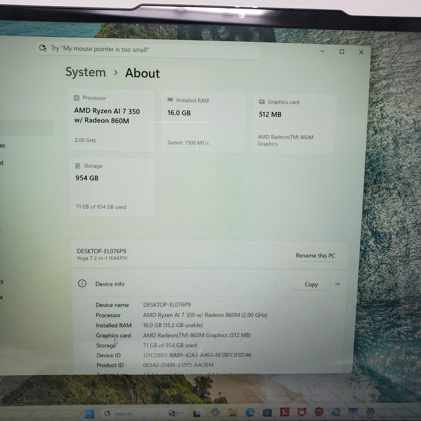Copy the Device info details

[311, 284]
